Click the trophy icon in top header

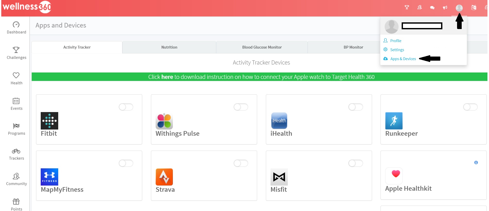coord(407,7)
